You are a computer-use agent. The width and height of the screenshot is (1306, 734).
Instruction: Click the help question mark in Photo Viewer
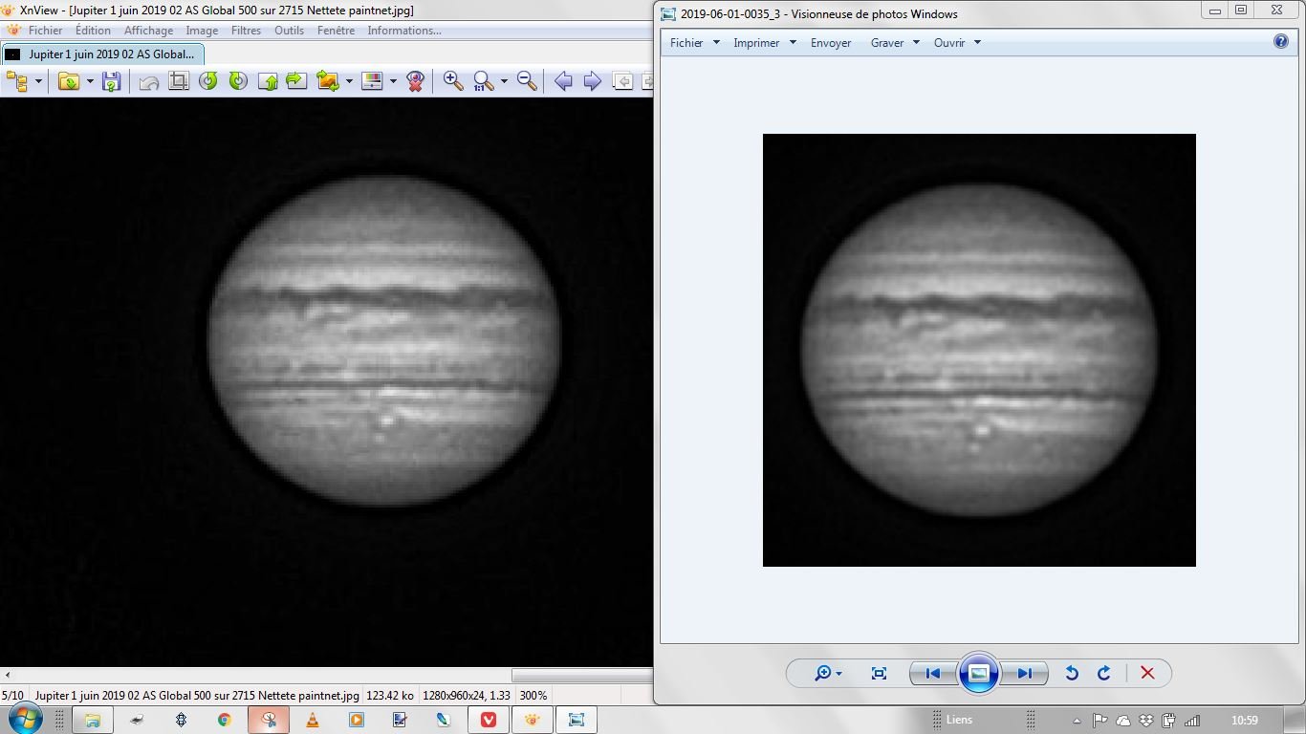coord(1281,42)
